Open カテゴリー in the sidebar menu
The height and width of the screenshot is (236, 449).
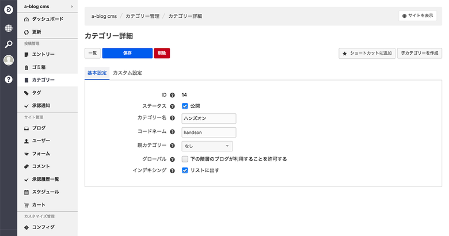pyautogui.click(x=48, y=80)
